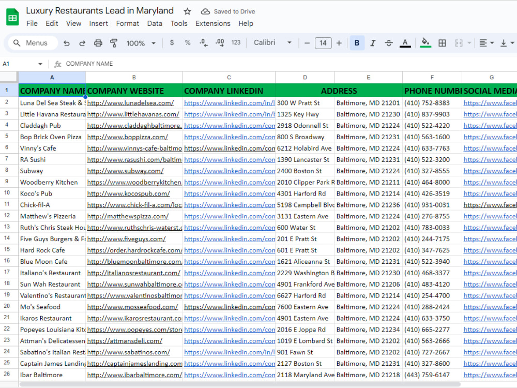
Task: Click the formula bar showing COMPANY NAME
Action: click(290, 64)
